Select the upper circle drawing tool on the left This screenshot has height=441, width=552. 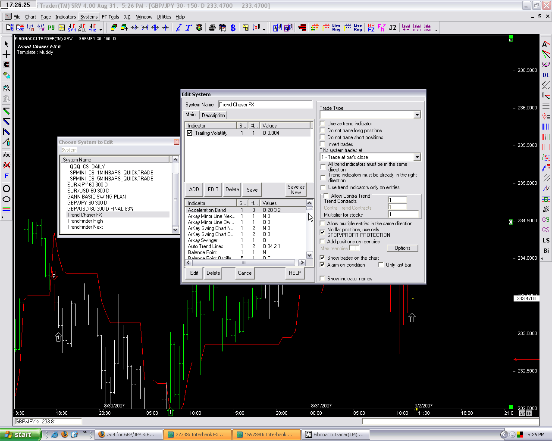[6, 189]
